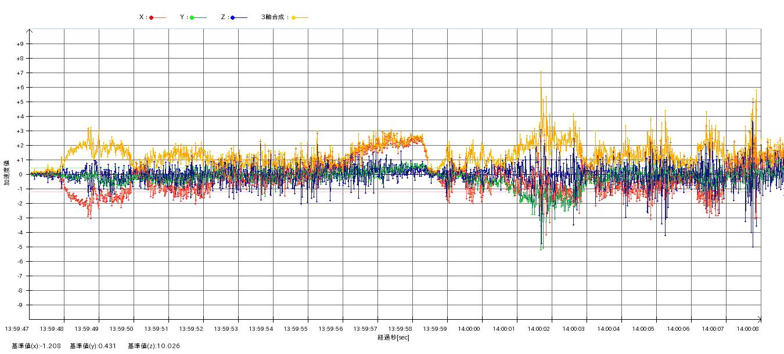Click the 14:00:02 time axis label

pos(539,328)
